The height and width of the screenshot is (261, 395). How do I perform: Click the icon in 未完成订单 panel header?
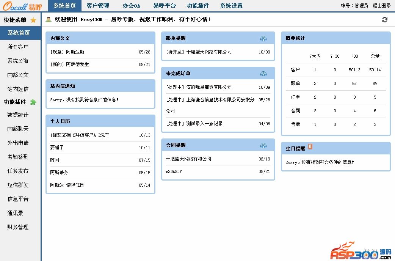263,74
